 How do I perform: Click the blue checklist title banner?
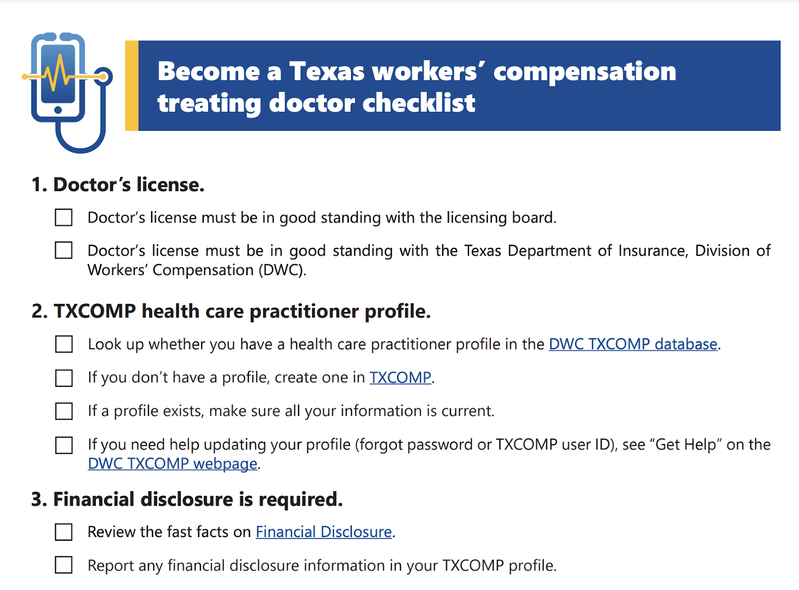point(459,86)
